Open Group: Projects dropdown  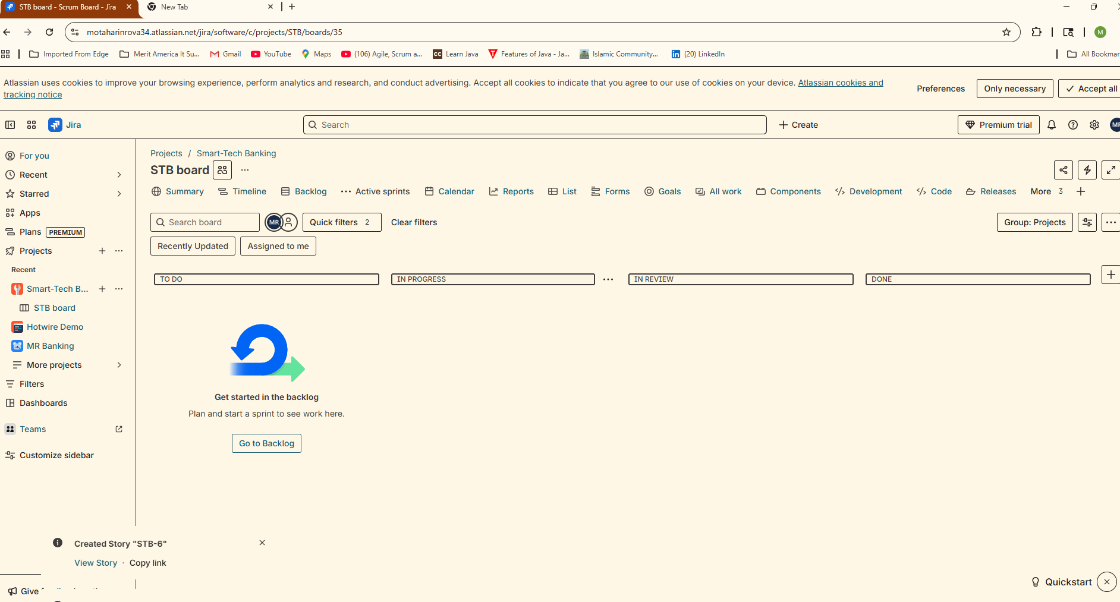point(1035,222)
